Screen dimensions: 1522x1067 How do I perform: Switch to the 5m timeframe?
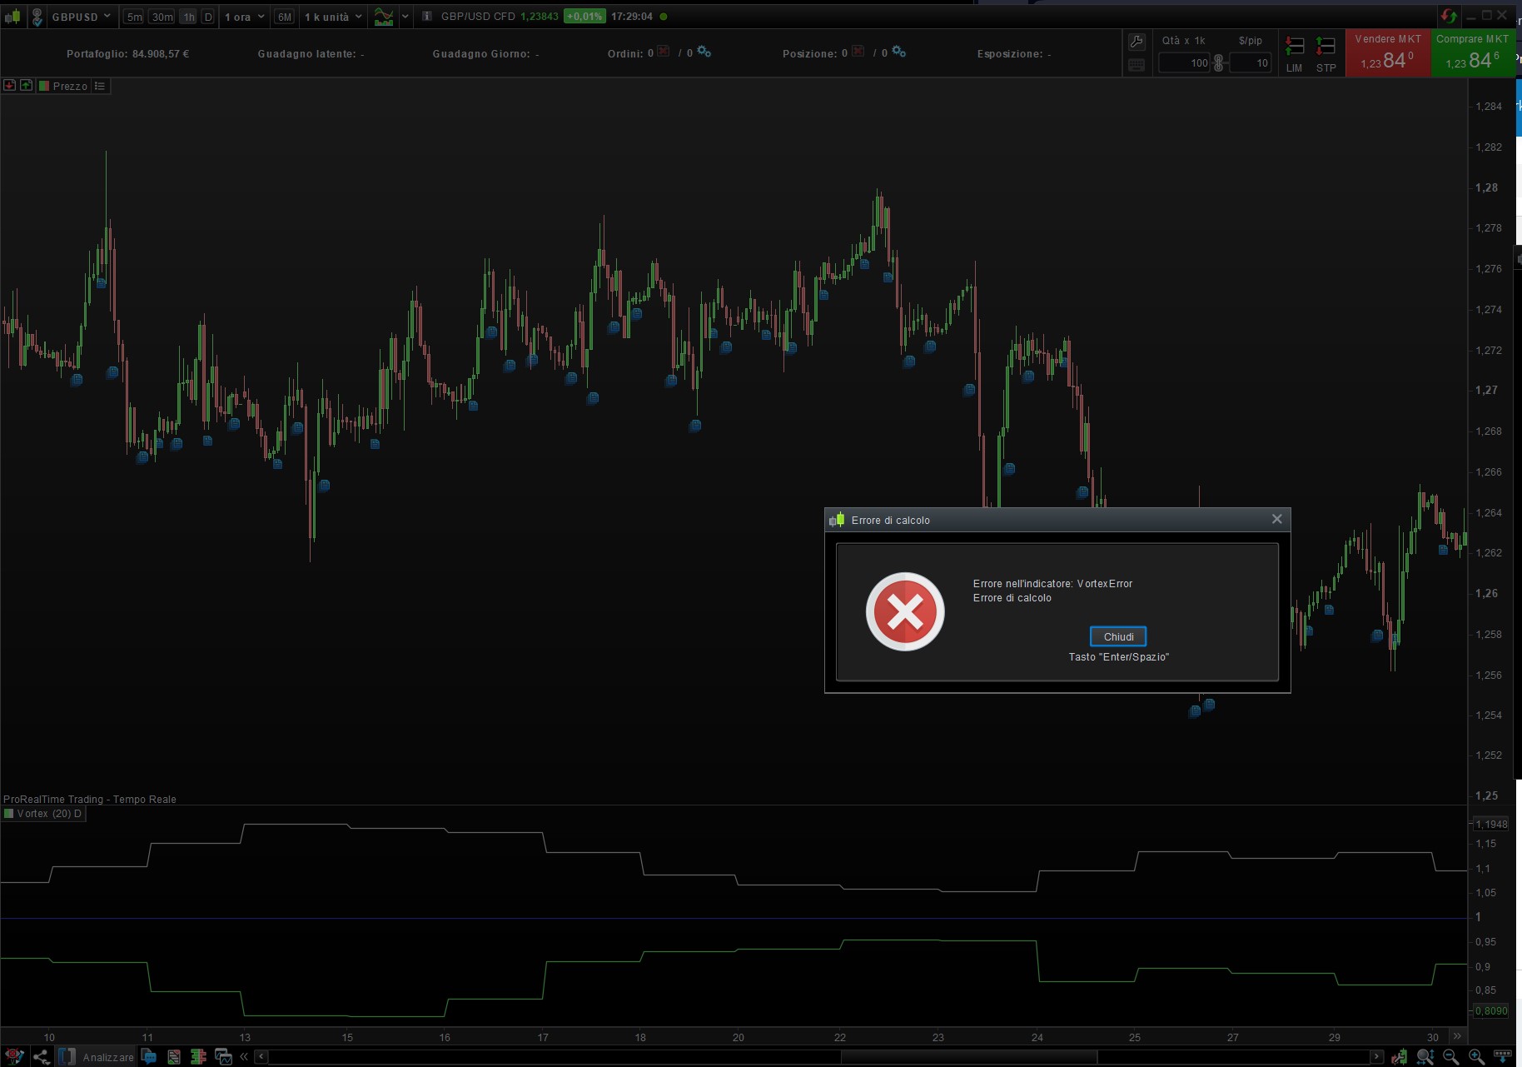(x=134, y=17)
